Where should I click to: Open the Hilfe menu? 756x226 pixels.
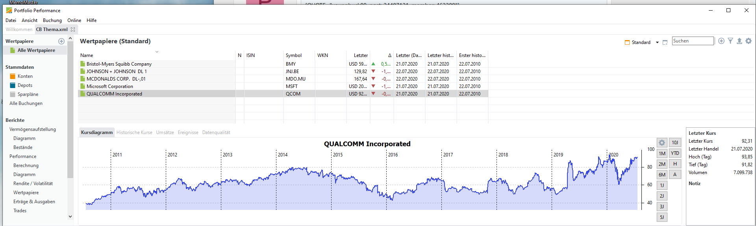[x=91, y=20]
